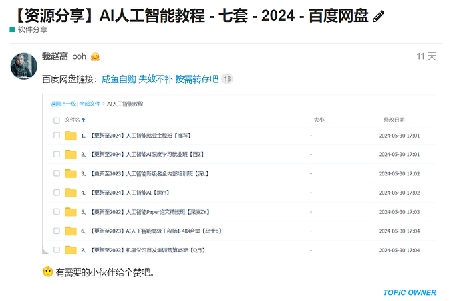Click the blue sort arrow next to 文件名
The height and width of the screenshot is (301, 459).
click(x=83, y=120)
